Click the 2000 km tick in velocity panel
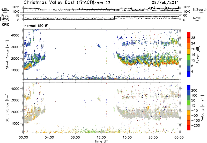This screenshot has width=207, height=143. click(15, 112)
